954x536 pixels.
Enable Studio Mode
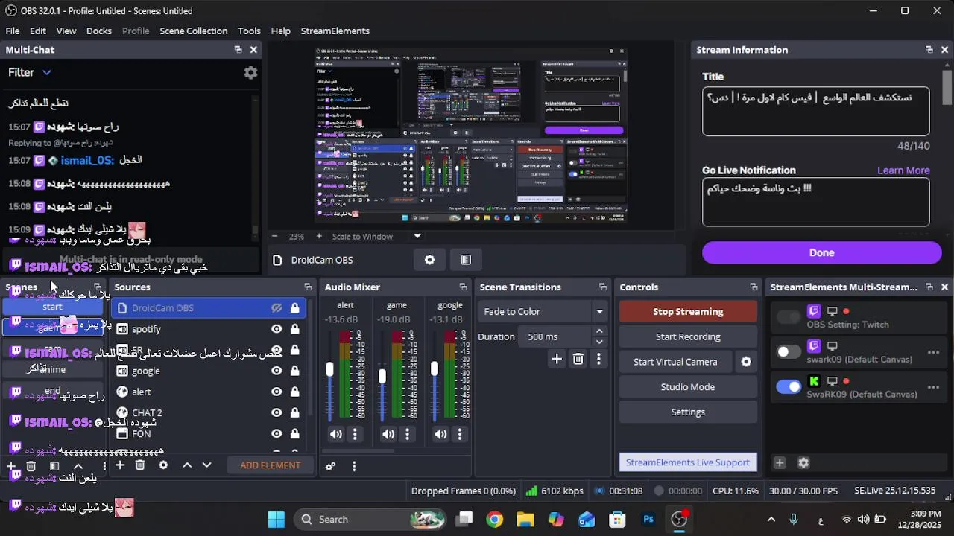point(688,387)
